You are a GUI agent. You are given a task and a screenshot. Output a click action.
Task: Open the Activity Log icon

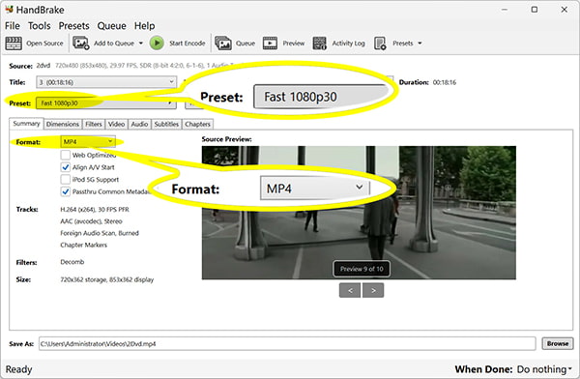[x=319, y=44]
